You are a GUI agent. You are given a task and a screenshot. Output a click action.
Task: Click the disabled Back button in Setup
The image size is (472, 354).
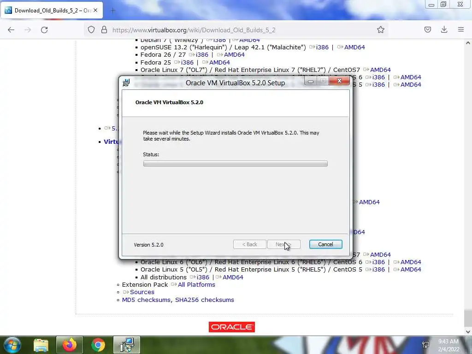(x=249, y=244)
